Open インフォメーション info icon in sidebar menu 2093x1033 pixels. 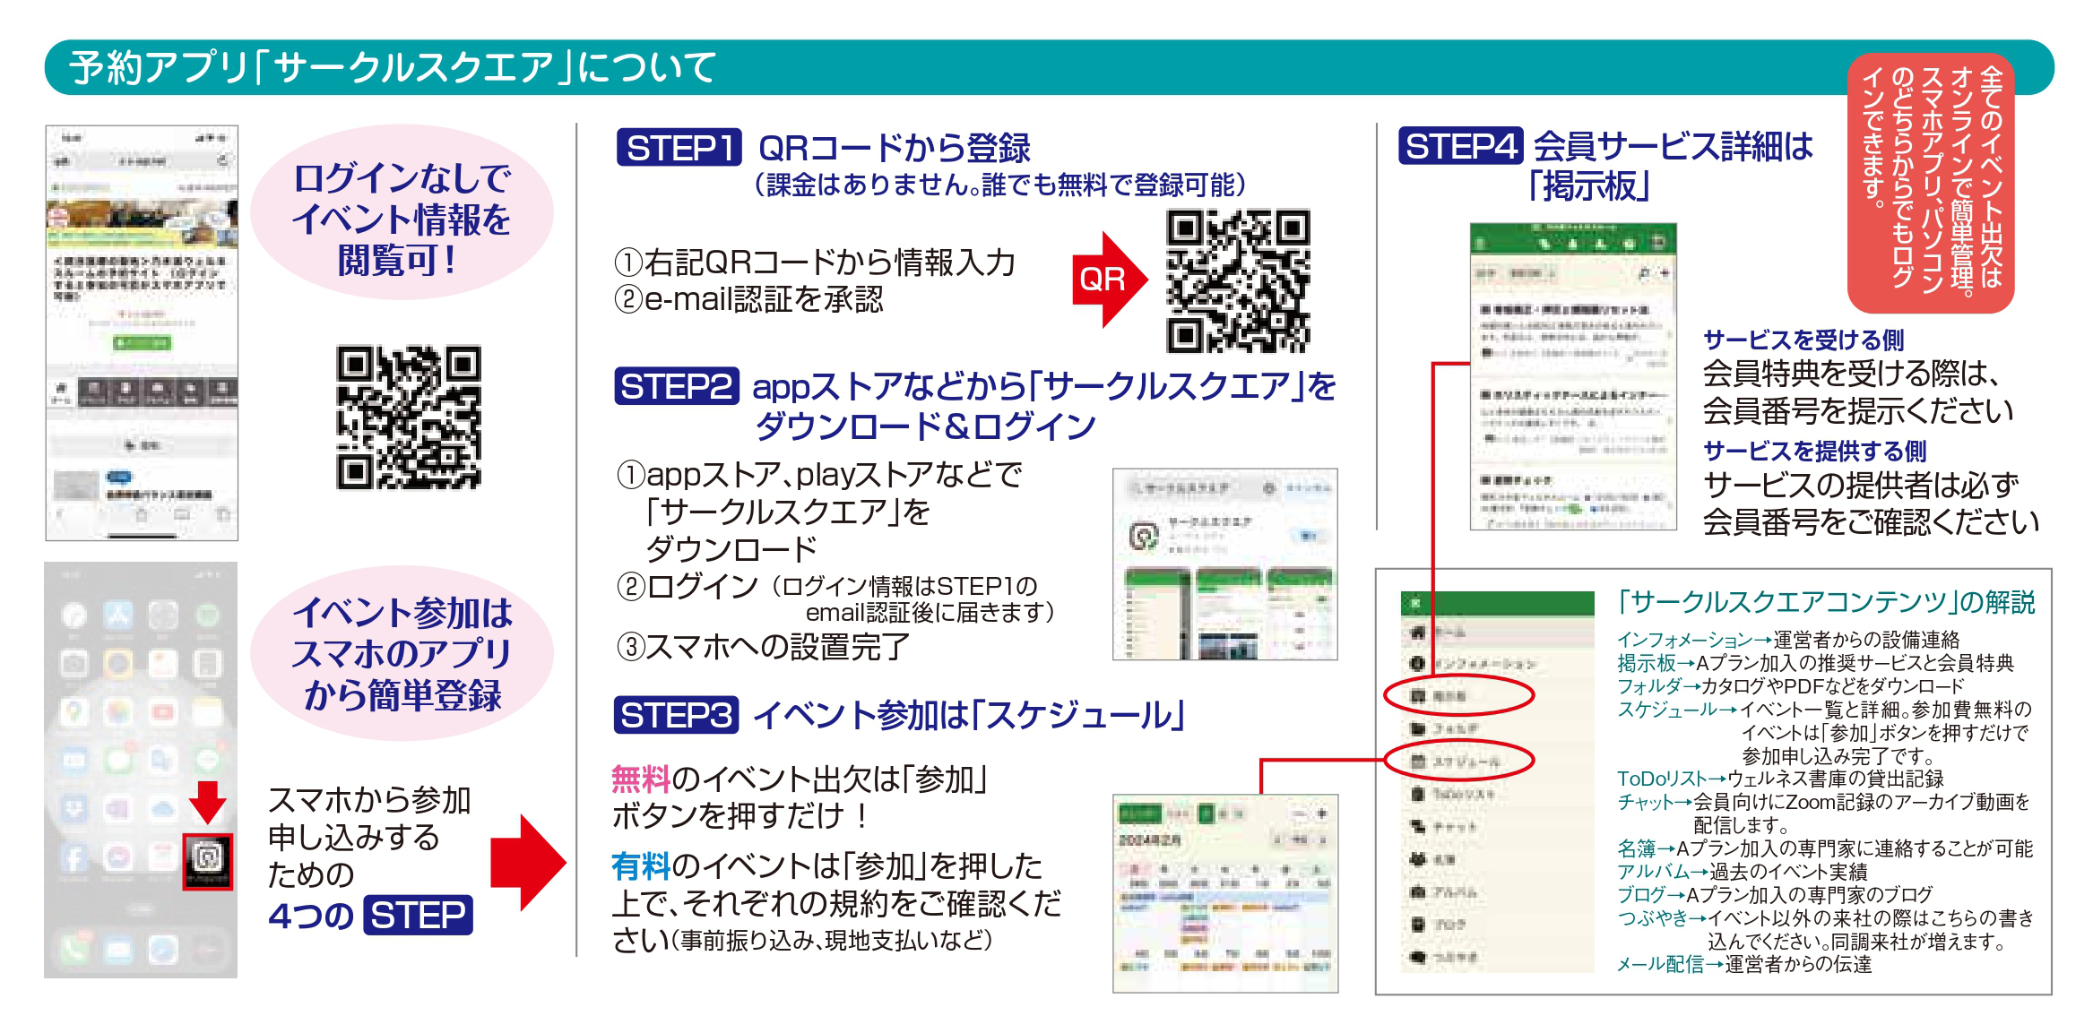point(1417,664)
